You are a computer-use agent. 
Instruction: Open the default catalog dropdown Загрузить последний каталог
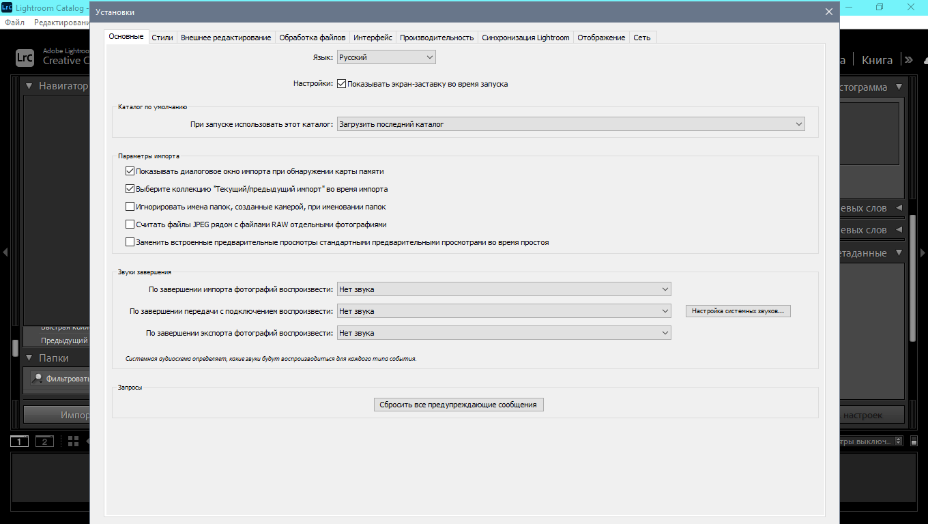point(571,124)
